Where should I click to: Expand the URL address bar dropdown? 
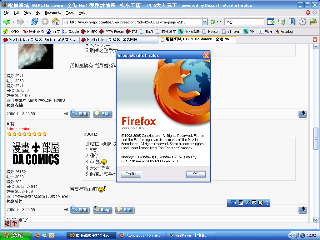tap(205, 22)
